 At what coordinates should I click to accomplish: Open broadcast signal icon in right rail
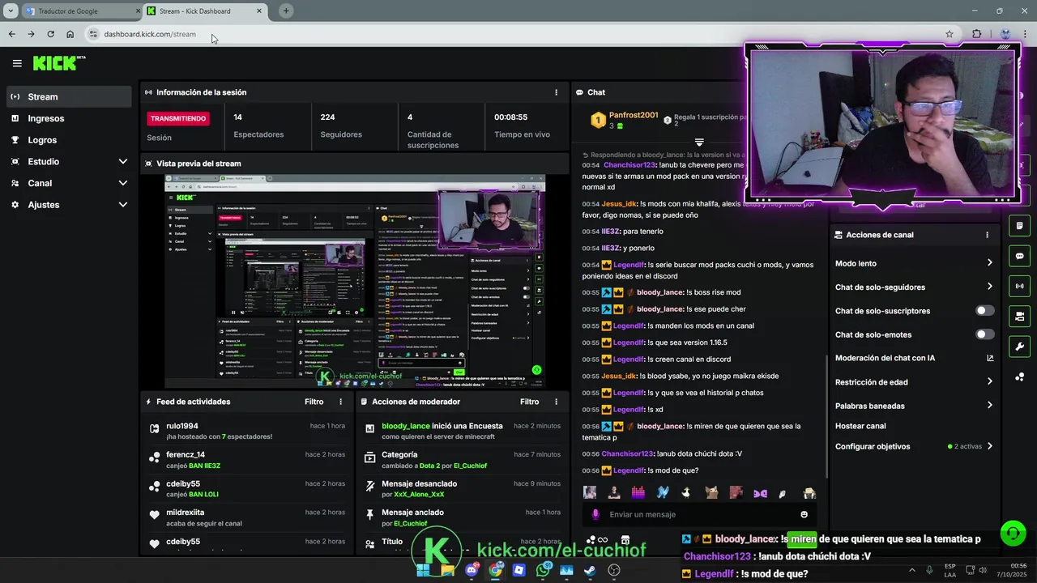(x=1019, y=286)
